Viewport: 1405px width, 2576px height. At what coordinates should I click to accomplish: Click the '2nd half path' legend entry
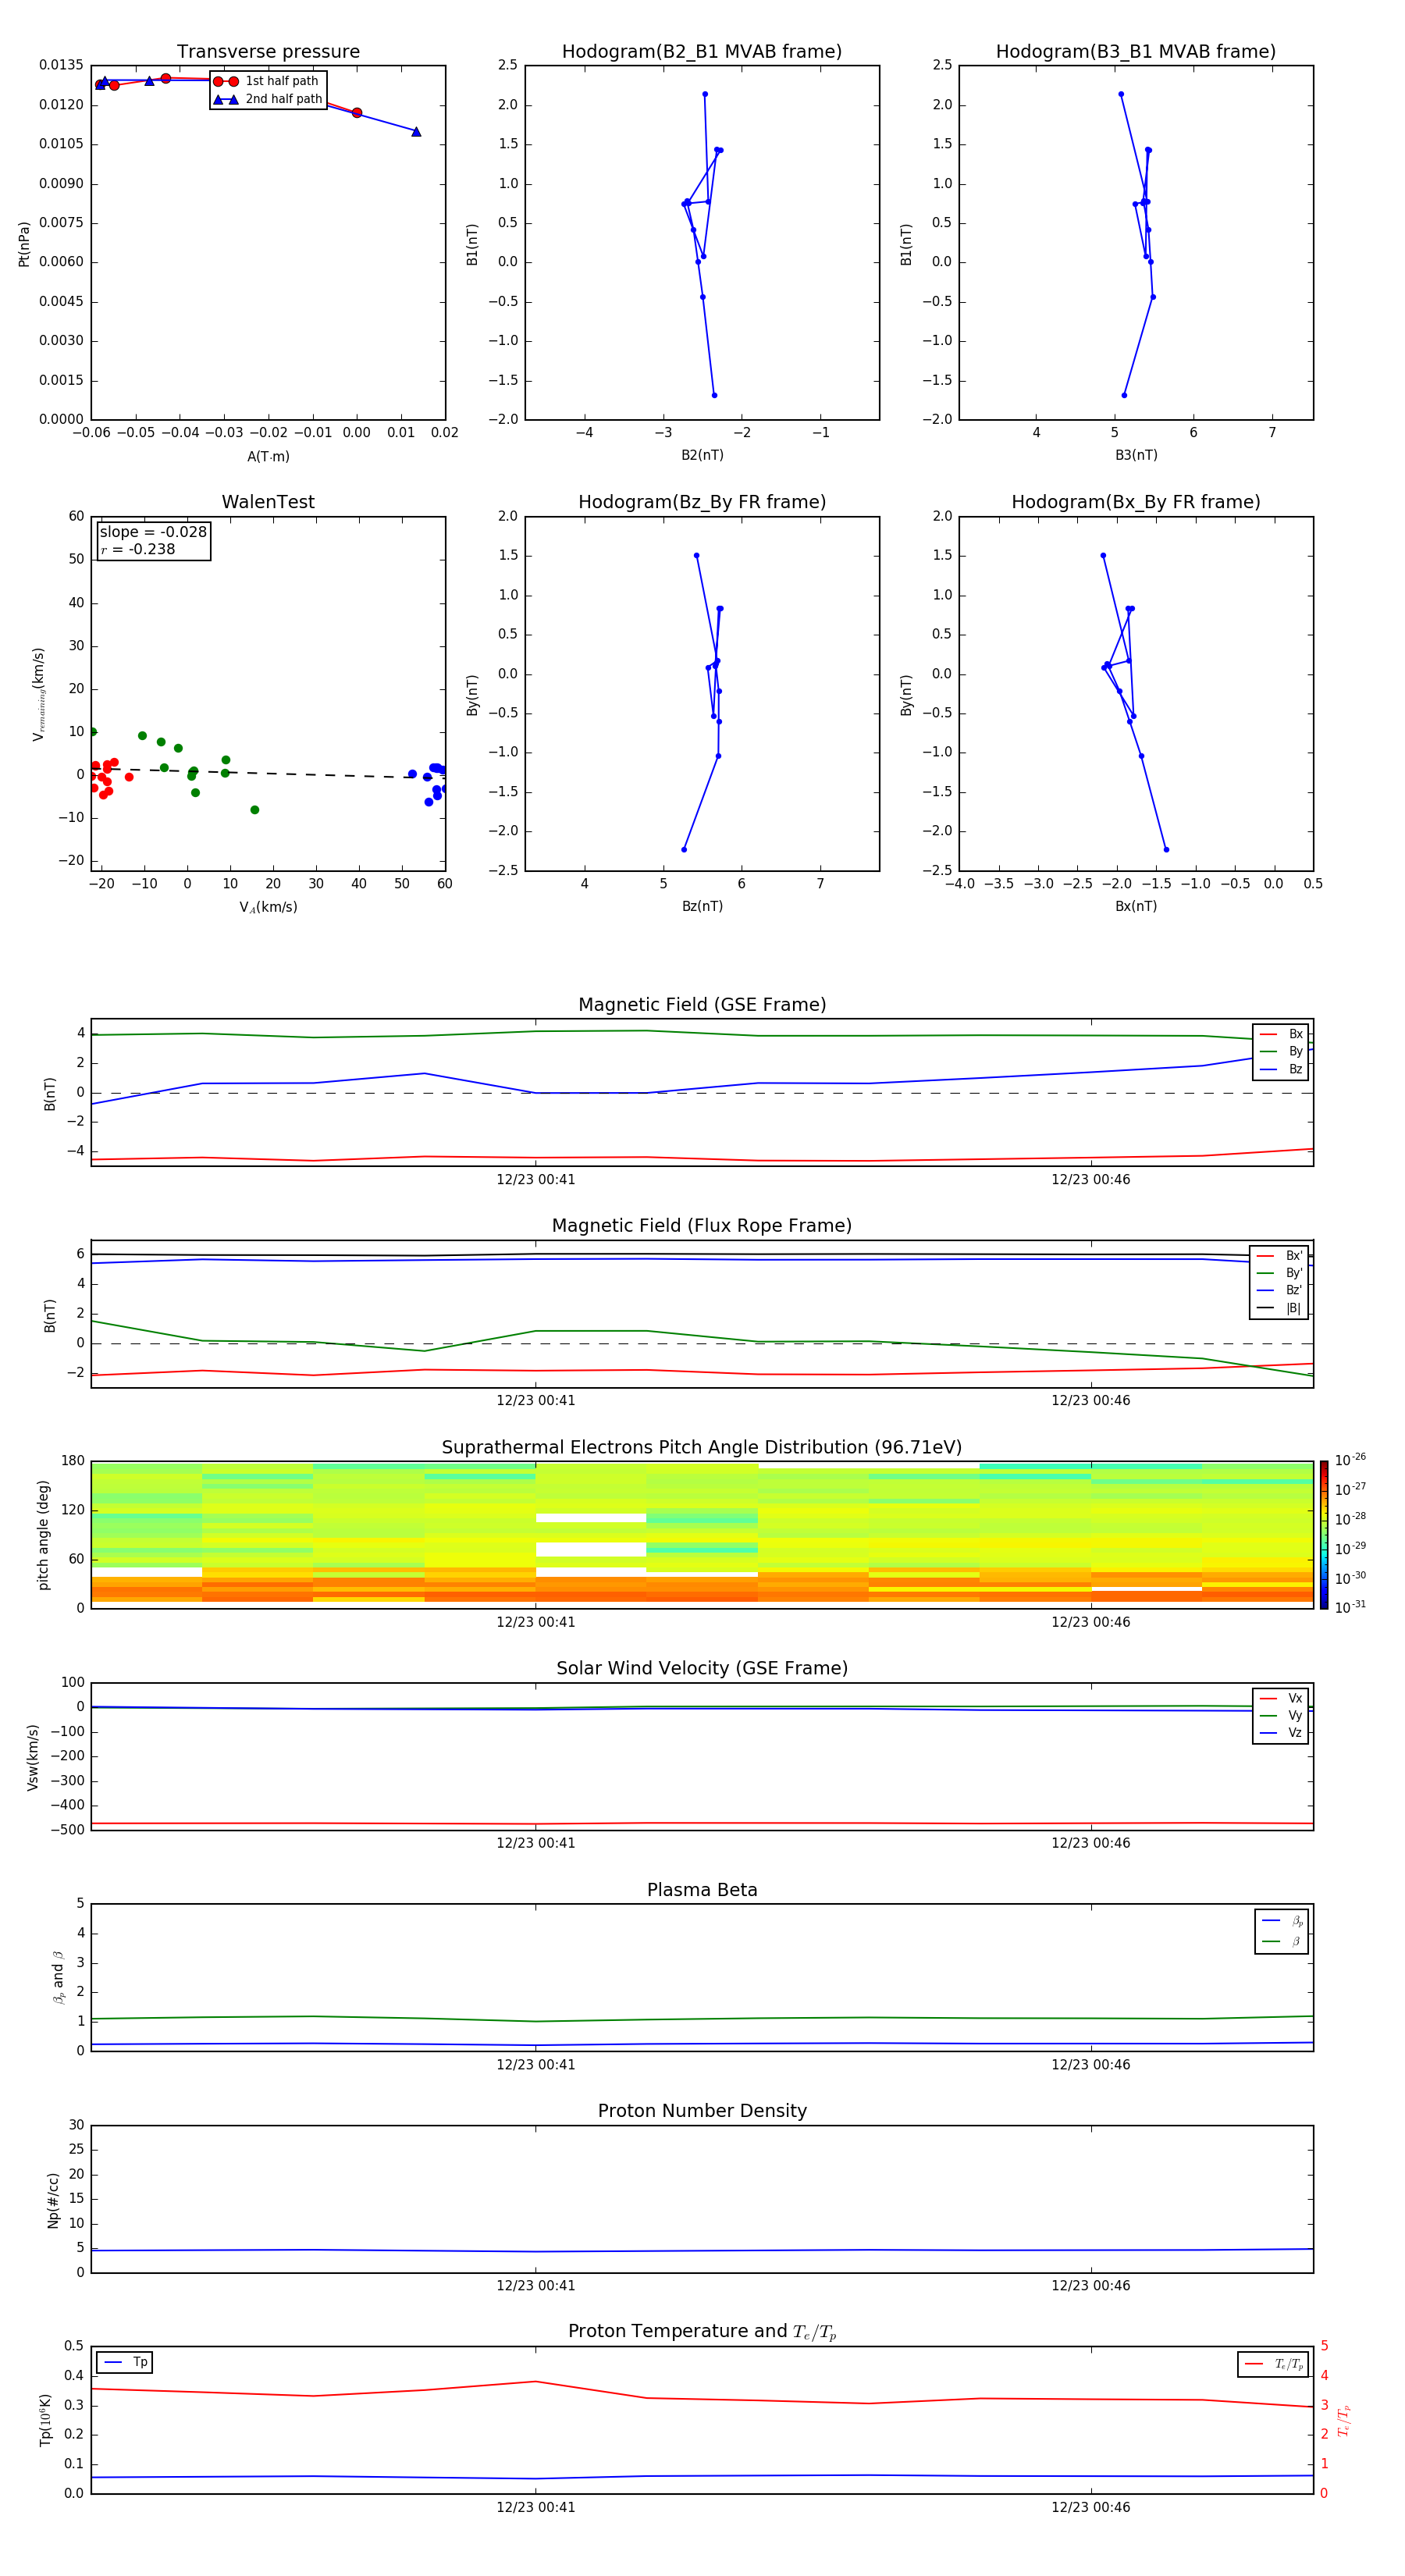(268, 99)
